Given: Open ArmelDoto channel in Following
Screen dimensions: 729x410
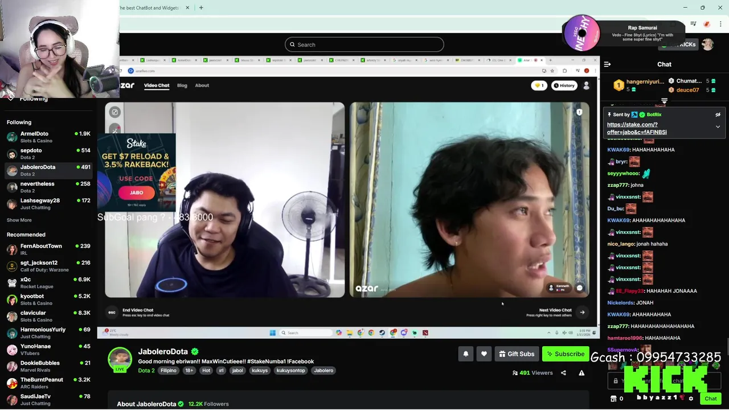Looking at the screenshot, I should [48, 137].
